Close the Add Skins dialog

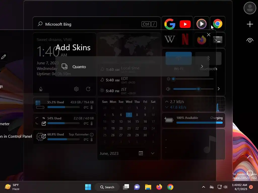(209, 35)
